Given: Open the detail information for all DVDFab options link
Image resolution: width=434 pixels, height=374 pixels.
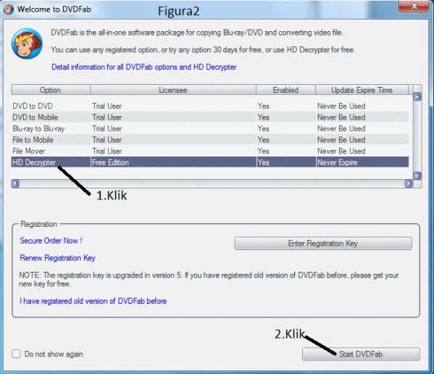Looking at the screenshot, I should click(144, 67).
